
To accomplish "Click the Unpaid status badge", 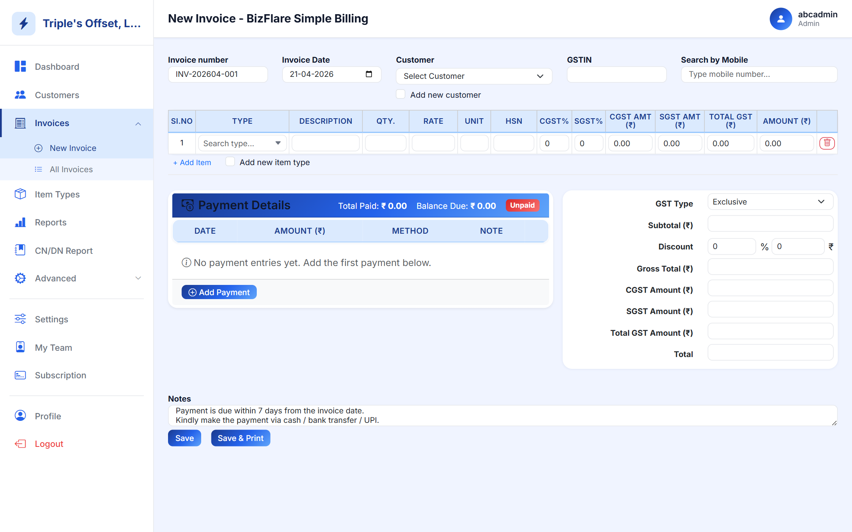I will point(522,205).
